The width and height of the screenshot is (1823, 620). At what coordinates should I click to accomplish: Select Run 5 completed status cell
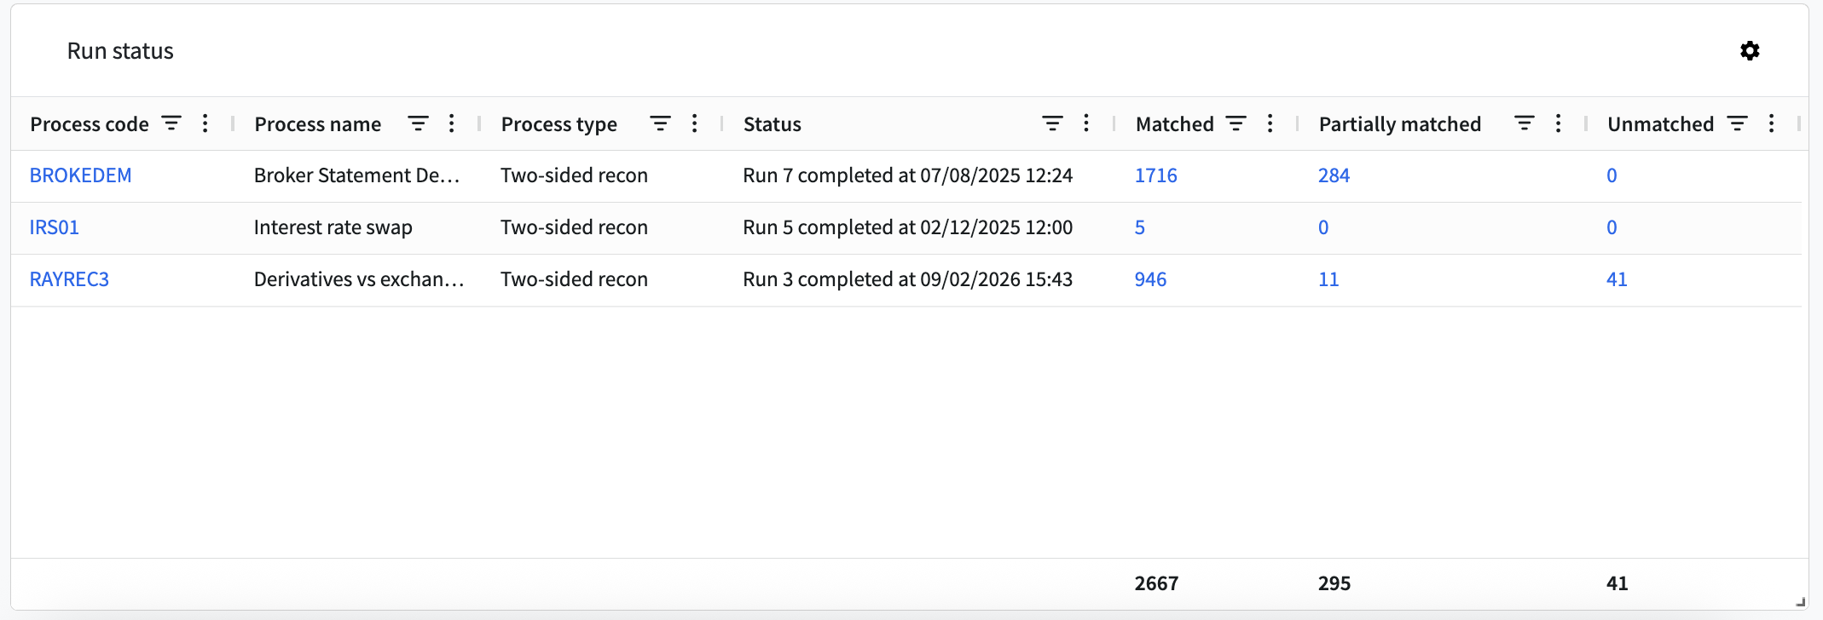(907, 227)
